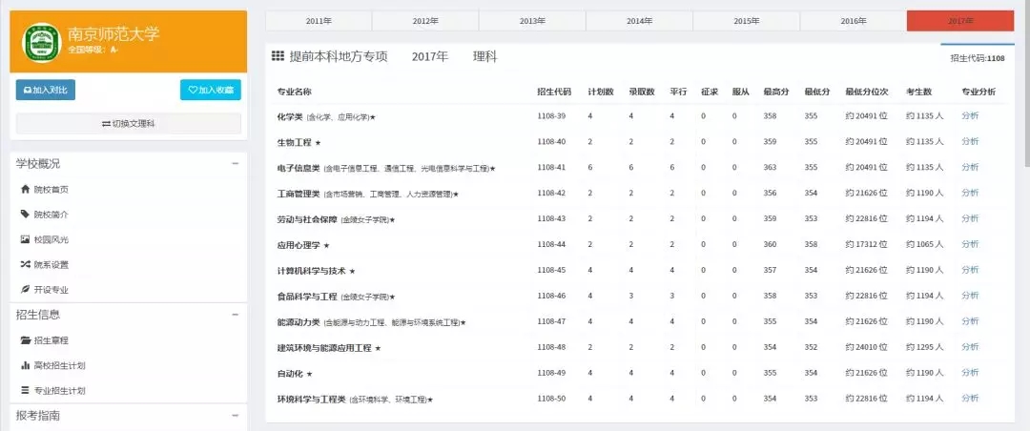Open the 校园风光 link
Viewport: 1030px width, 431px height.
coord(51,239)
